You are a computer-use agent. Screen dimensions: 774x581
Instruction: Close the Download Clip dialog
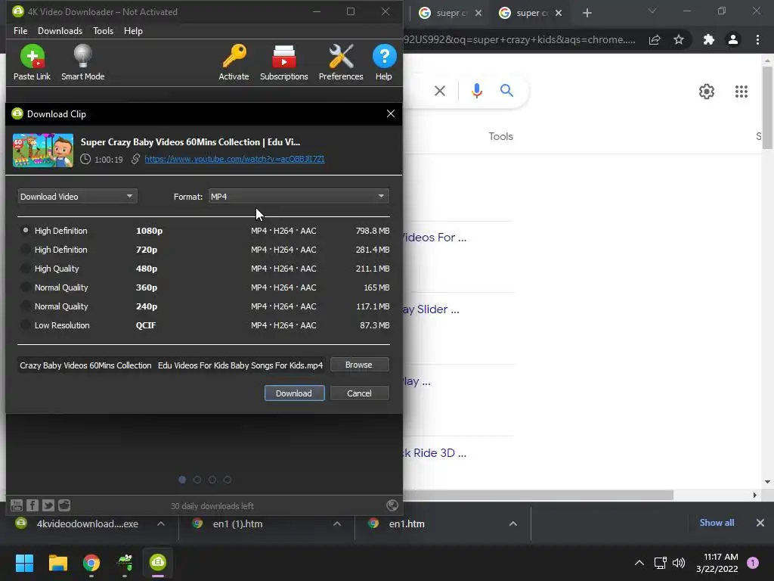click(391, 113)
